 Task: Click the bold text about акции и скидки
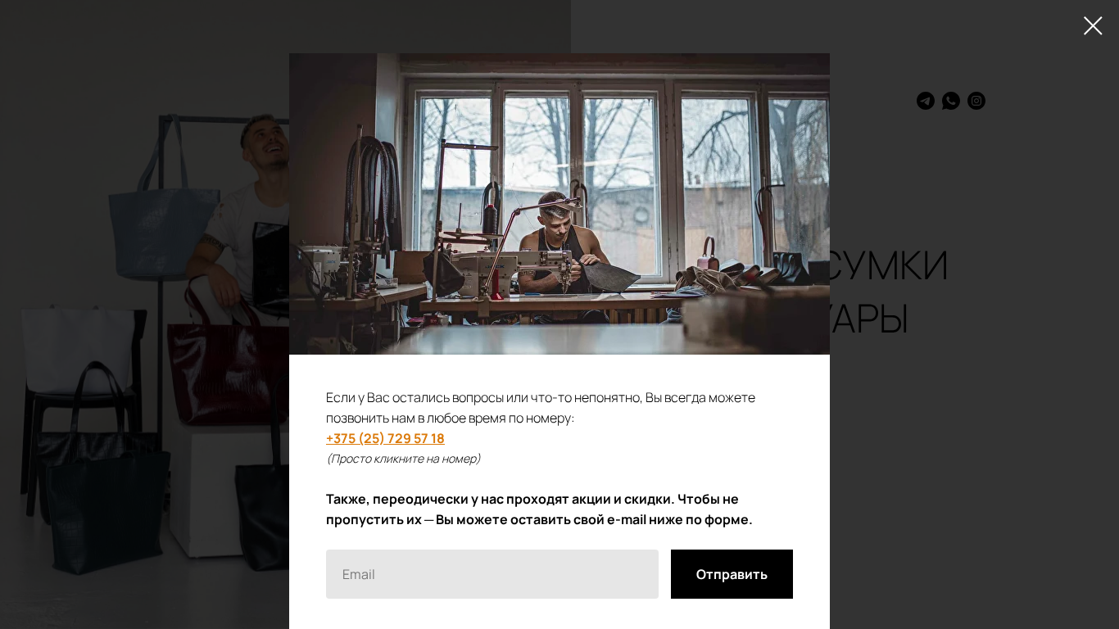tap(539, 509)
